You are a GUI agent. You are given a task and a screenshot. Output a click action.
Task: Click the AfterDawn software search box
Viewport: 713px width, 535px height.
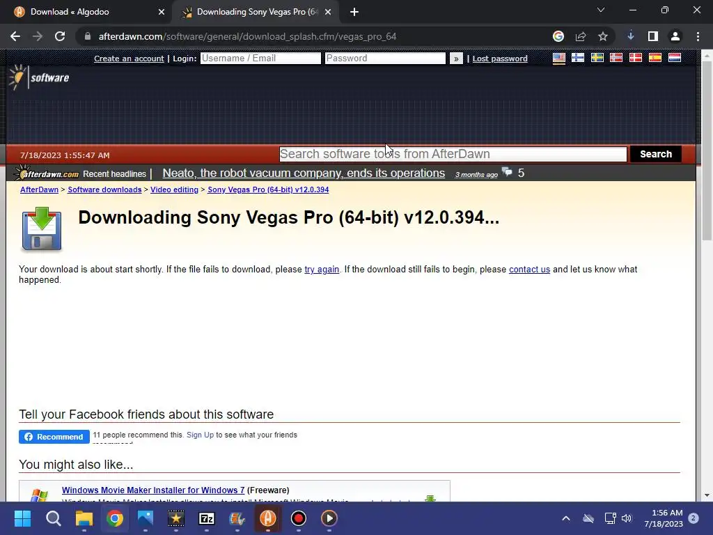click(453, 154)
